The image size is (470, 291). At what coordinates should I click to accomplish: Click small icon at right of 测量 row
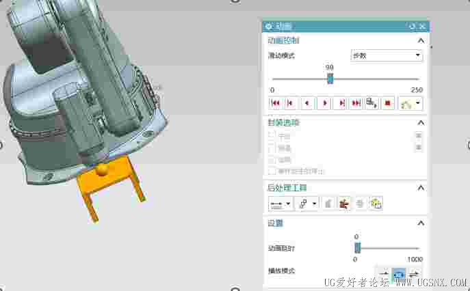pos(419,147)
